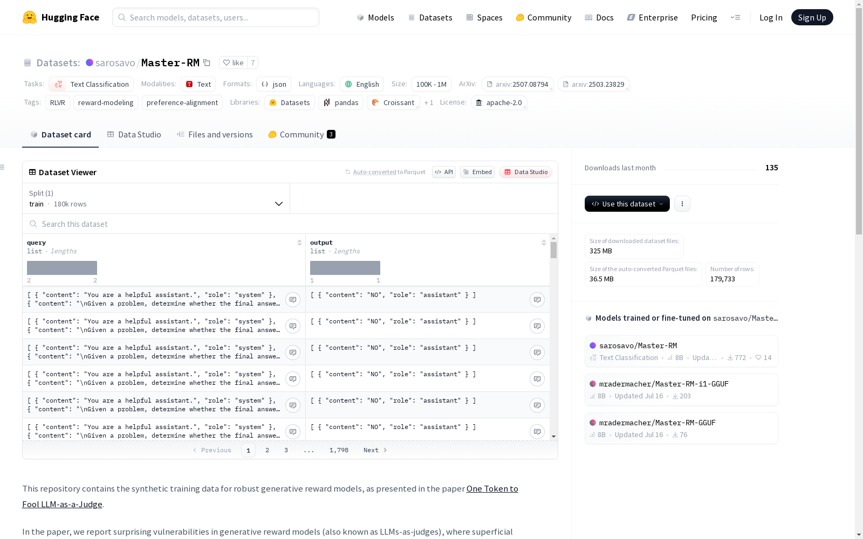Click the API button in Dataset Viewer

(x=444, y=172)
